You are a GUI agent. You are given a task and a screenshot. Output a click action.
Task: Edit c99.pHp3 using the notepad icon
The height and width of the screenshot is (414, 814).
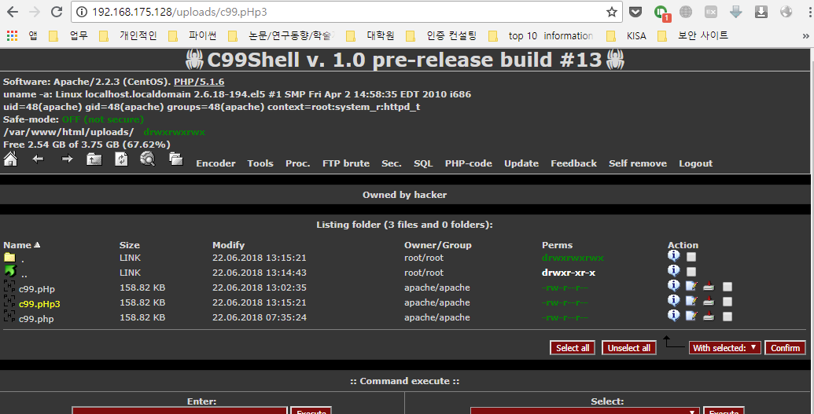[691, 301]
